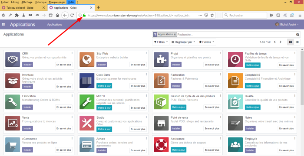Switch to Tableau de bord - Odoo tab
This screenshot has width=304, height=156.
[x=23, y=8]
